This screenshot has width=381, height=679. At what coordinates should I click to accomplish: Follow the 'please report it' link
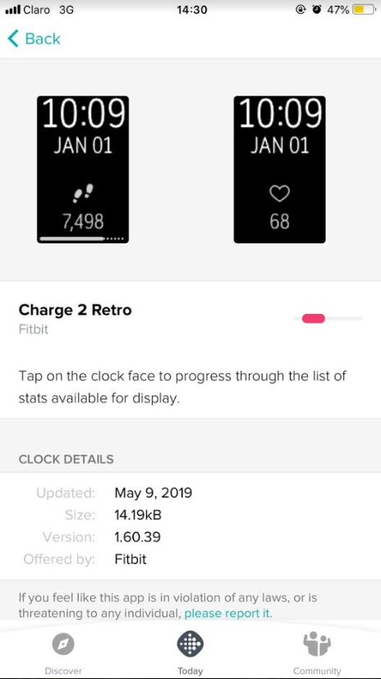(x=228, y=613)
